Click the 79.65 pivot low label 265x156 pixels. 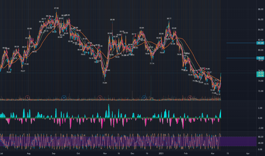point(147,54)
